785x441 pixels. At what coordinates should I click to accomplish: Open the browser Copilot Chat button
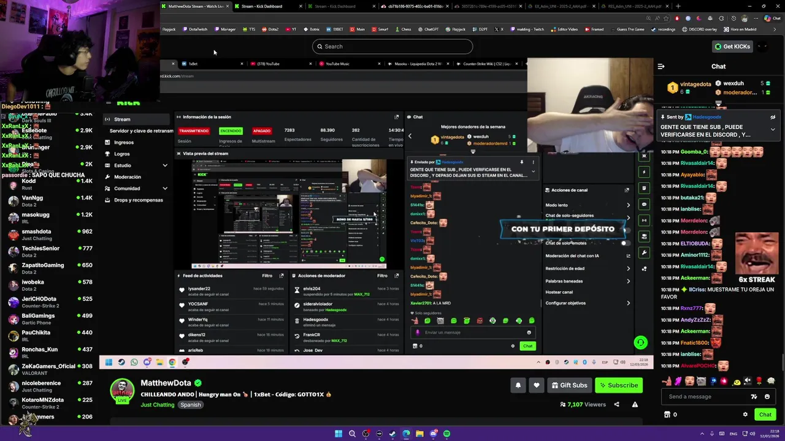[772, 18]
